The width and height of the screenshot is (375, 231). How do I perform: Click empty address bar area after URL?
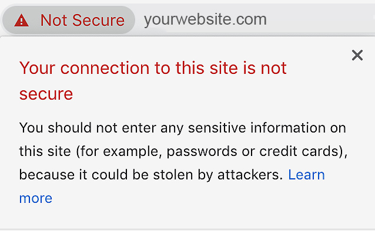point(320,19)
